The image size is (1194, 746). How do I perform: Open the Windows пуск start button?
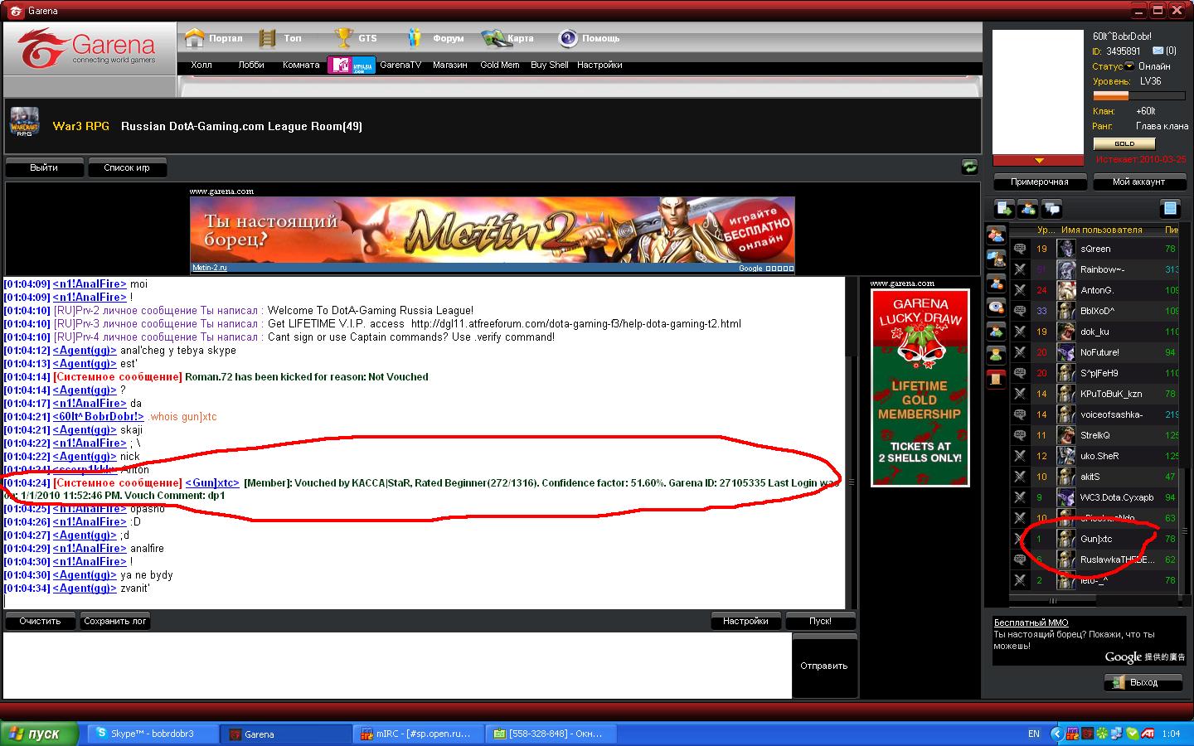(x=39, y=734)
